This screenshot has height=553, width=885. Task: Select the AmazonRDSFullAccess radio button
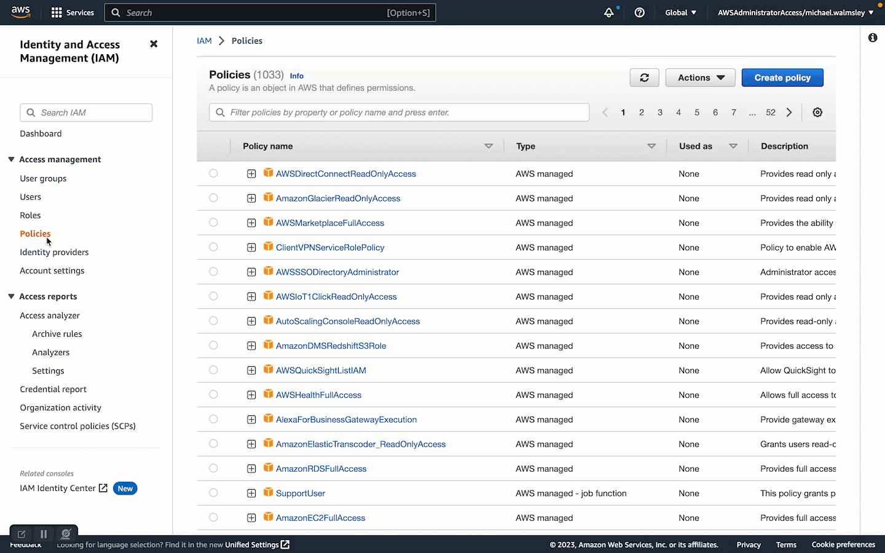click(213, 468)
